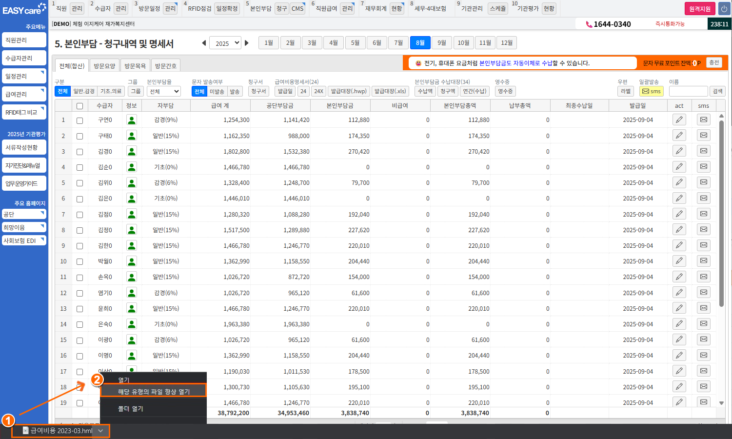The height and width of the screenshot is (439, 732).
Task: Expand the 본인부담율 전체 dropdown
Action: point(163,91)
